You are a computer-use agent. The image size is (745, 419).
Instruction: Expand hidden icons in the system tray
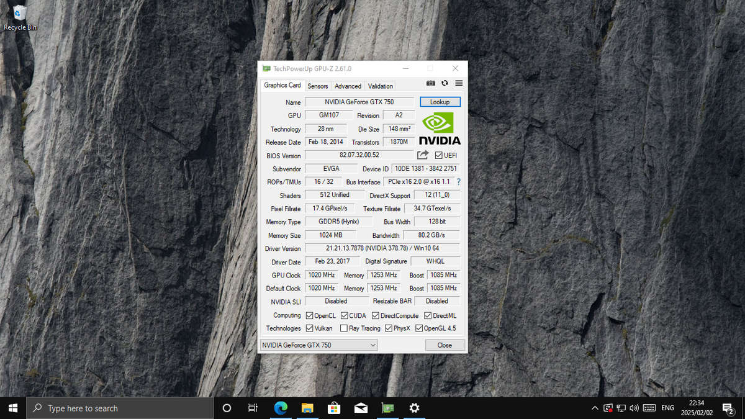pyautogui.click(x=594, y=408)
